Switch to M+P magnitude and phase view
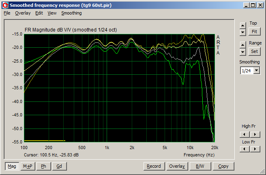Screen dimensions: 266x175 (x=28, y=167)
